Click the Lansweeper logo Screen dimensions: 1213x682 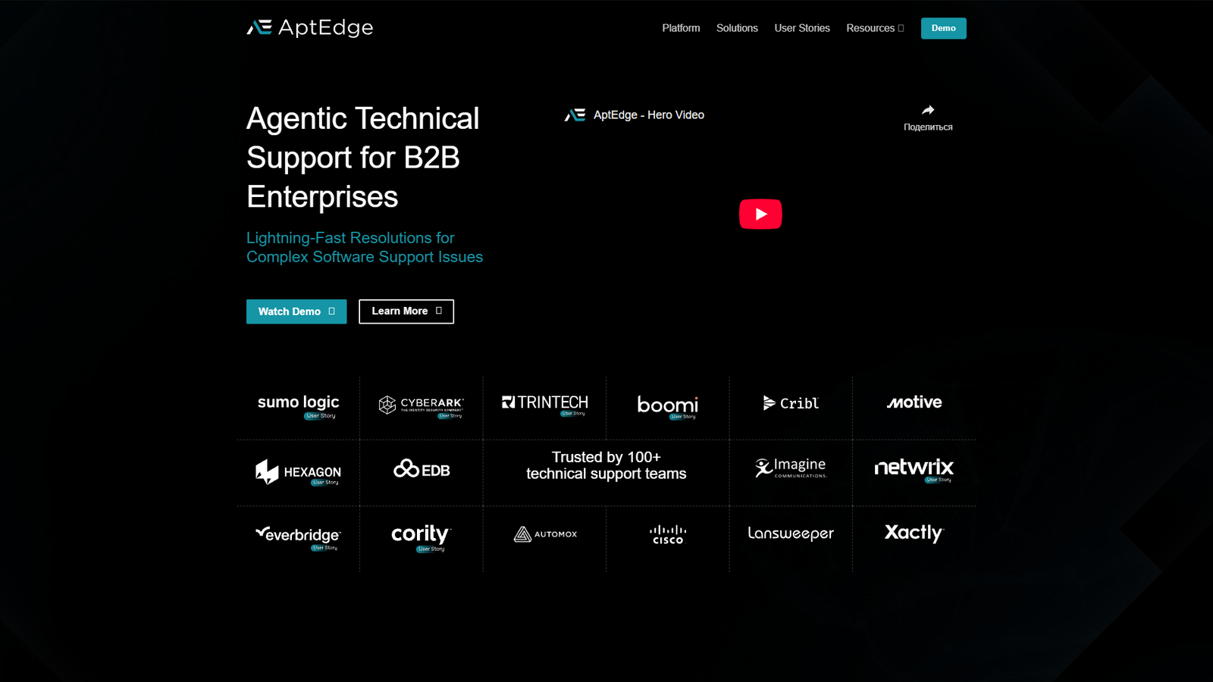pos(791,533)
